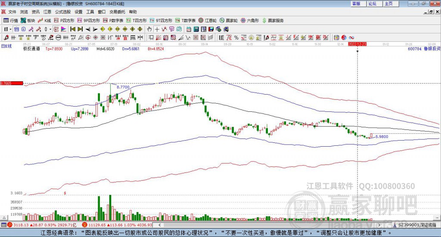
Task: Open the 六角形 hexagon tool
Action: (250, 21)
